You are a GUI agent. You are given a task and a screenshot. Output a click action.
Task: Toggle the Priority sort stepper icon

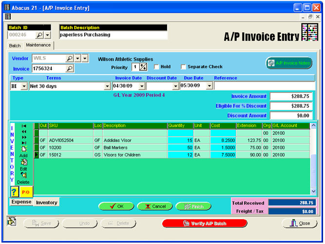point(143,67)
